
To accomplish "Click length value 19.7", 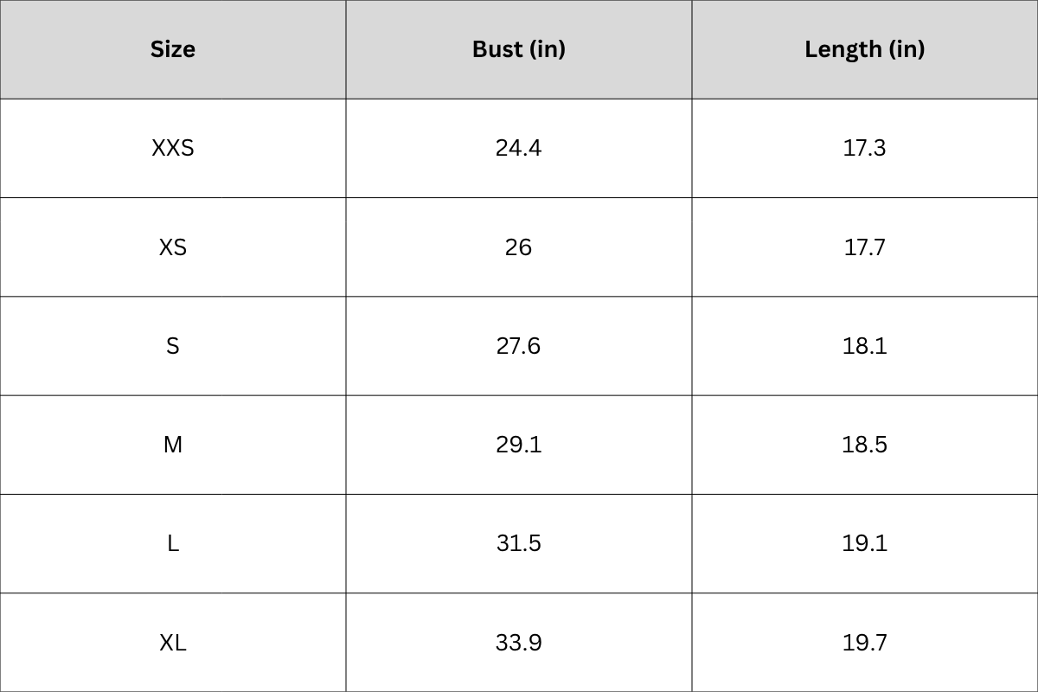I will coord(865,643).
